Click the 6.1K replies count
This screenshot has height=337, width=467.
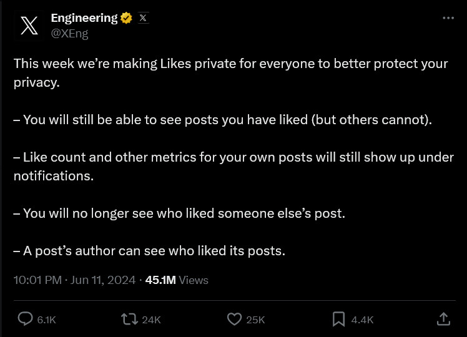[x=47, y=320]
